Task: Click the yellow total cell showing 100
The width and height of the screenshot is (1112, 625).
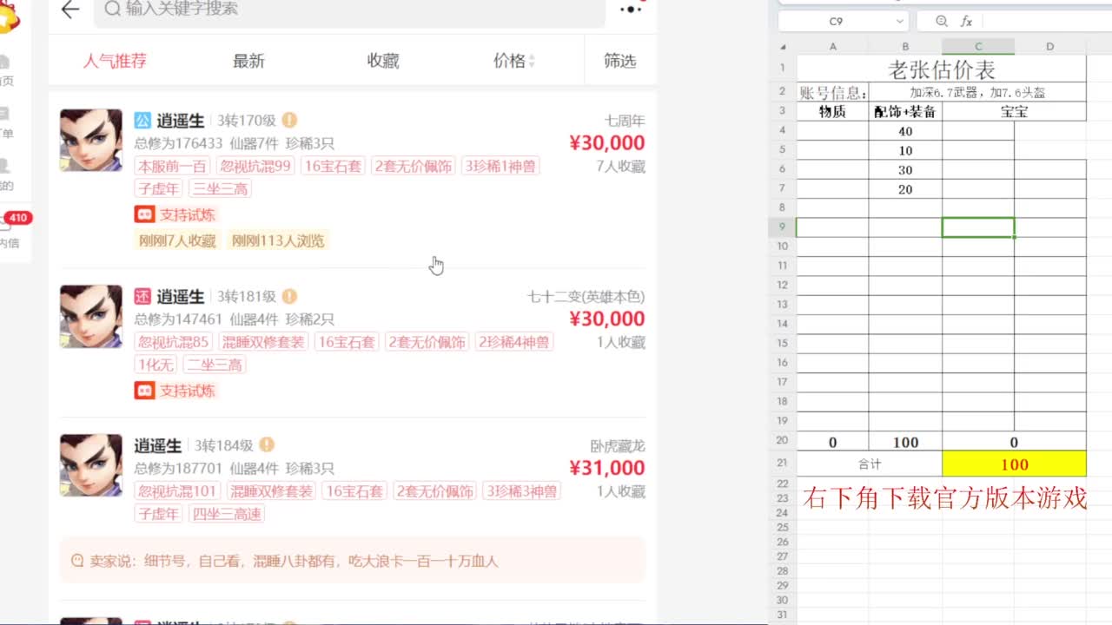Action: point(1014,464)
